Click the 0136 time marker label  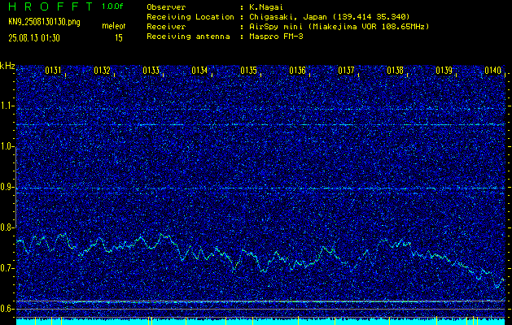pyautogui.click(x=297, y=71)
